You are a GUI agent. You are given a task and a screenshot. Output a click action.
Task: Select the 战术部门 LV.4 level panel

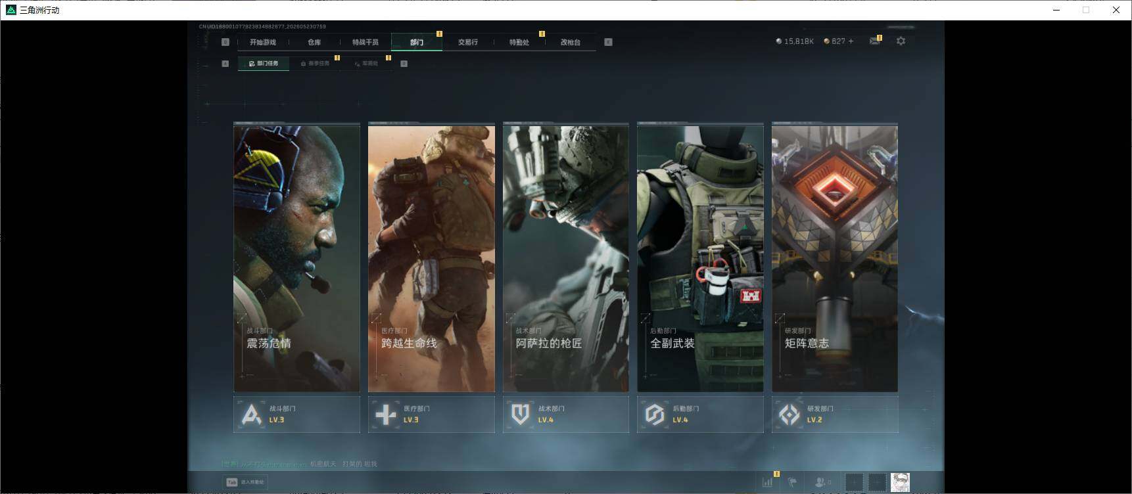(x=565, y=414)
